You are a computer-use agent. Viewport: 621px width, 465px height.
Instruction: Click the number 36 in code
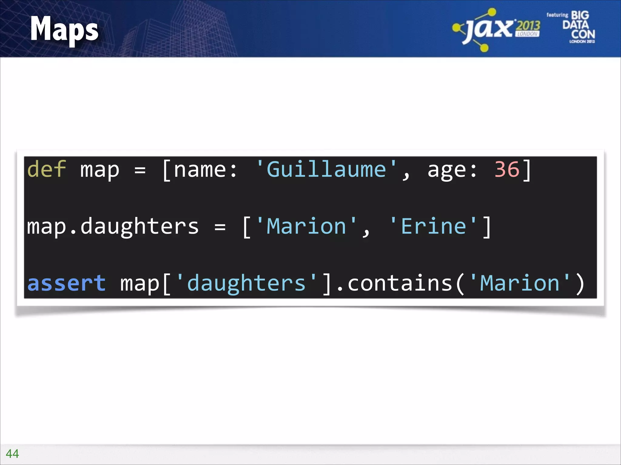coord(507,169)
